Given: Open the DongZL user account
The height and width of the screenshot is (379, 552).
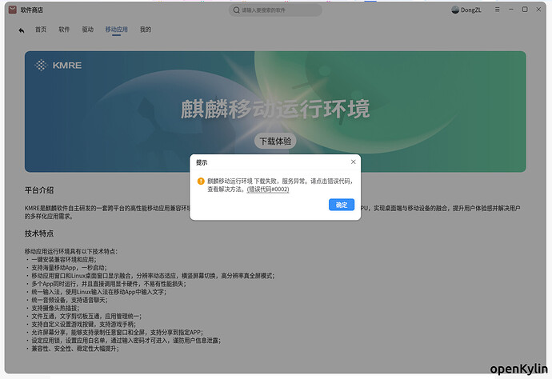Looking at the screenshot, I should [466, 10].
